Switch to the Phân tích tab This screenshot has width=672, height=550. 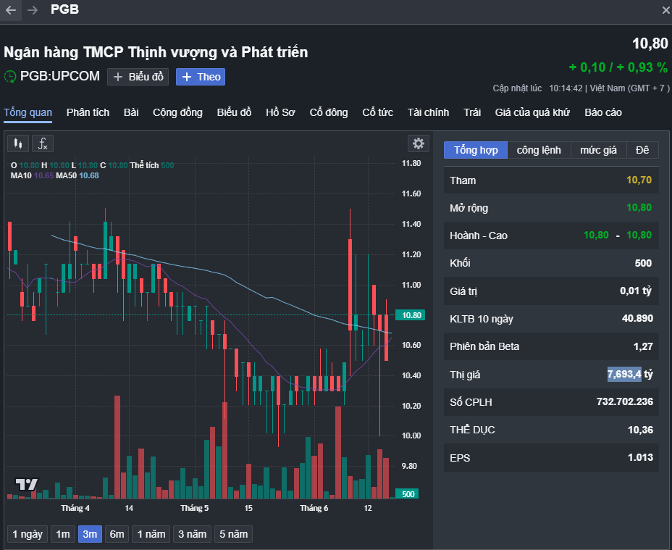pyautogui.click(x=88, y=112)
